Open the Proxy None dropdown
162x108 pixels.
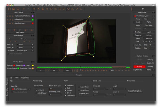click(149, 19)
